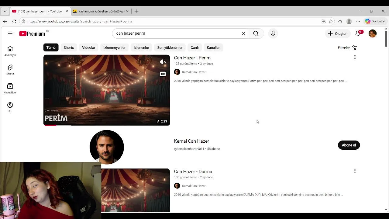389x219 pixels.
Task: Click the Durma video description snippet
Action: coord(258,195)
